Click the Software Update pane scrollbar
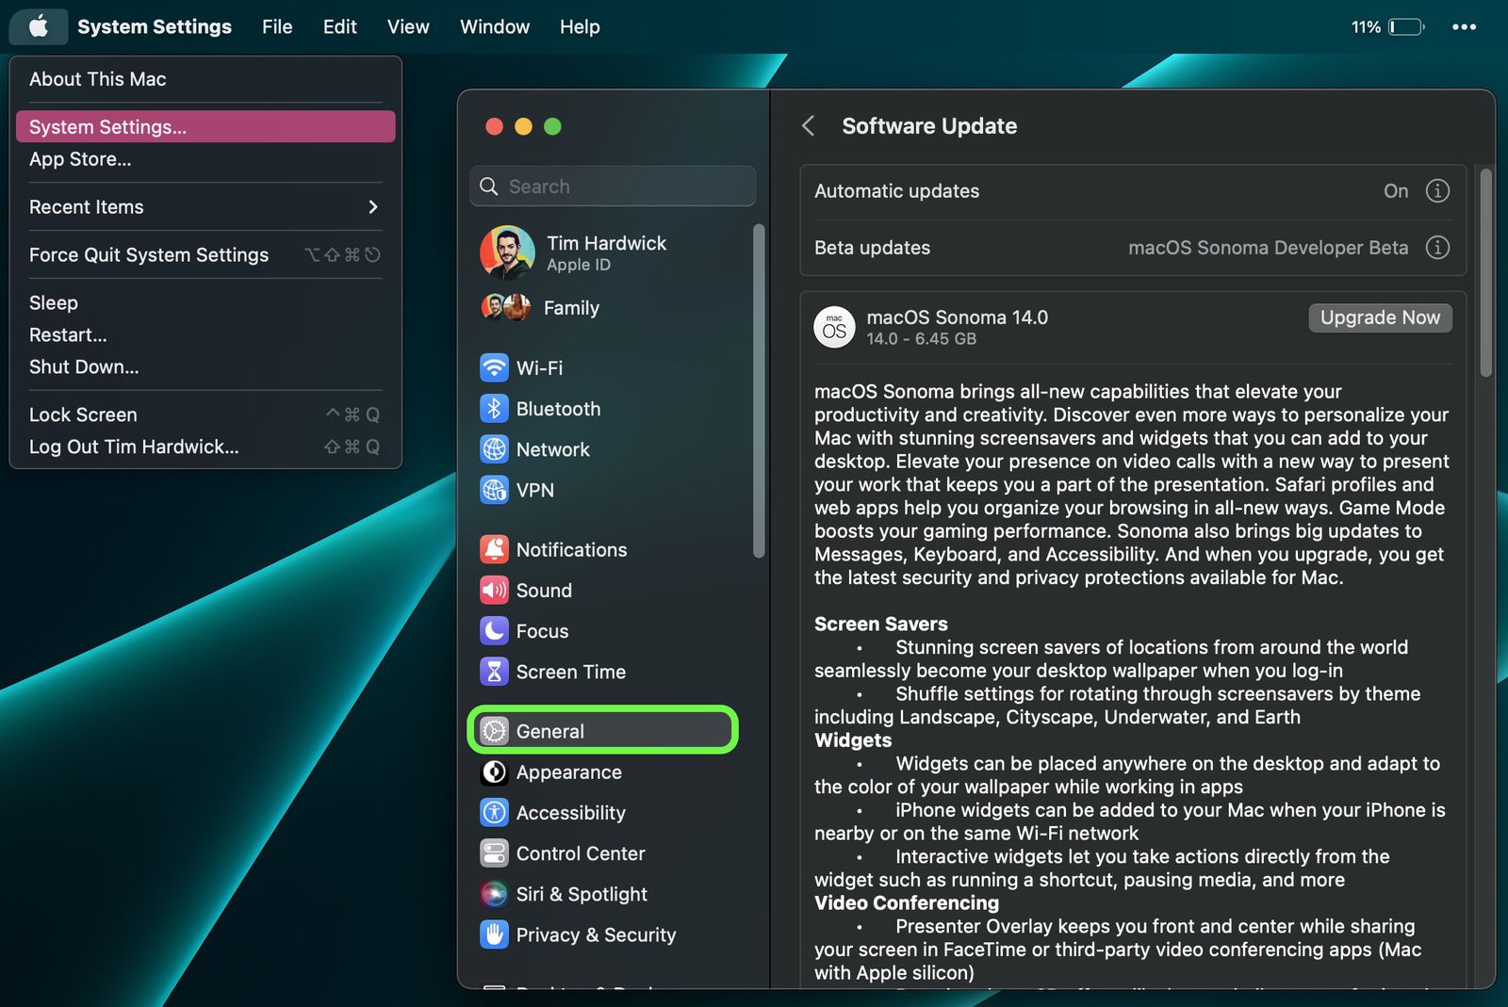 coord(1485,273)
